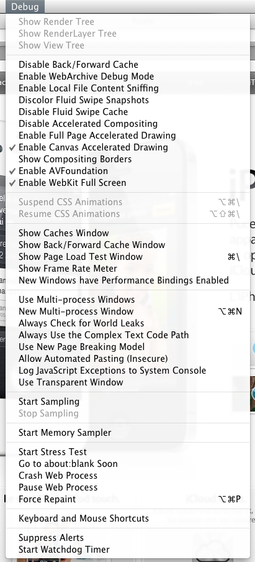Select Disable Back/Forward Cache

click(128, 65)
